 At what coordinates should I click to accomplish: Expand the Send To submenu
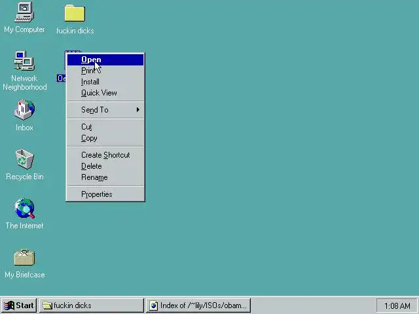click(x=105, y=110)
